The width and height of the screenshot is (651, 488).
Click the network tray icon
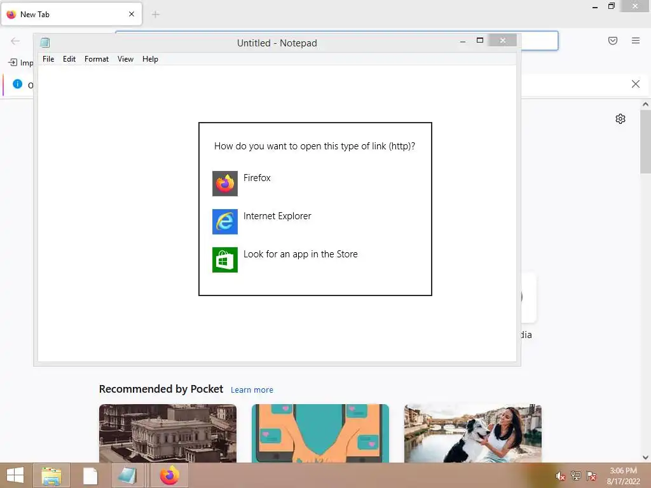[575, 476]
